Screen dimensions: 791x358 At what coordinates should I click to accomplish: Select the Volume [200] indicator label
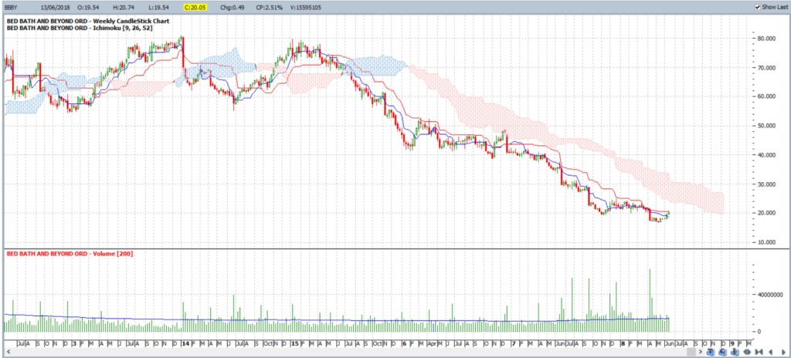(114, 254)
